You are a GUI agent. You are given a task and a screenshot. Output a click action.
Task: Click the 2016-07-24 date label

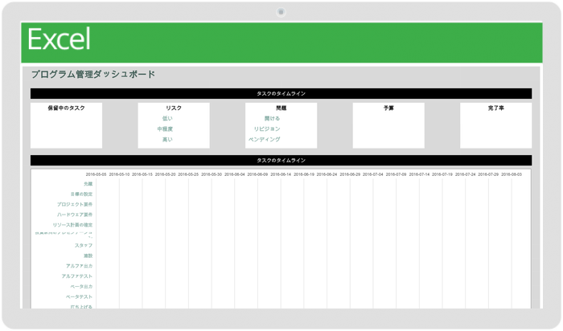466,174
